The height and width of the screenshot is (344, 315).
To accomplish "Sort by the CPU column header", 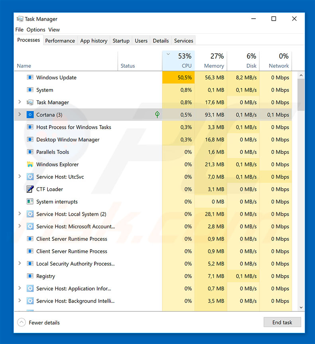I will coord(179,61).
